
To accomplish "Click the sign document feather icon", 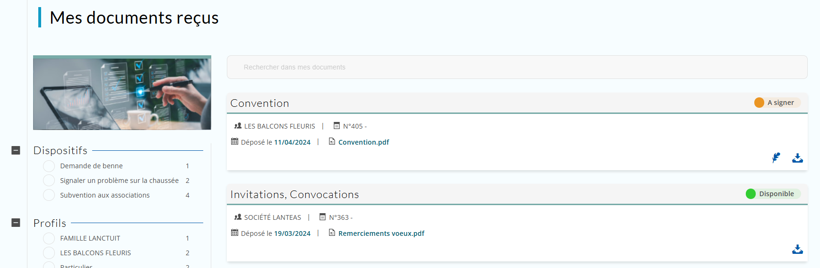I will pyautogui.click(x=776, y=158).
